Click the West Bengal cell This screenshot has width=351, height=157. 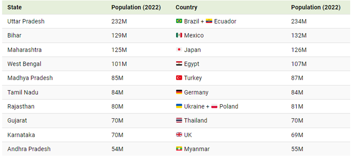pos(24,64)
